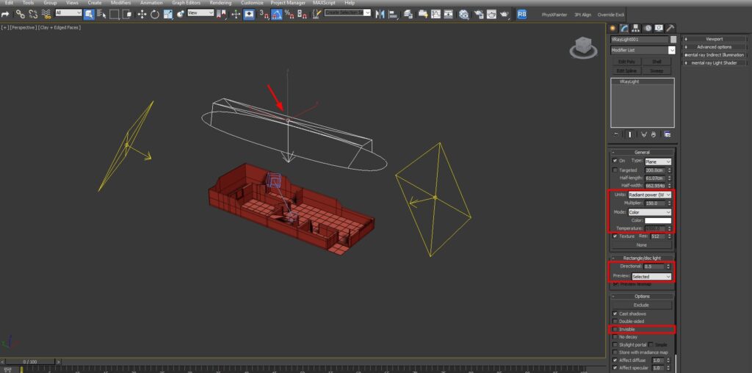Screen dimensions: 752x373
Task: Enable the Skylight portal checkbox
Action: [615, 344]
